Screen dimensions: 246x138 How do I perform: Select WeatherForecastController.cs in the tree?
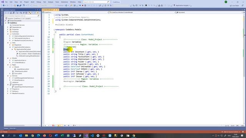coord(23,40)
